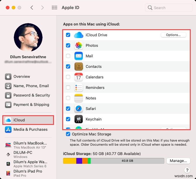This screenshot has width=196, height=179.
Task: Click the Keychain keys icon
Action: pyautogui.click(x=79, y=119)
